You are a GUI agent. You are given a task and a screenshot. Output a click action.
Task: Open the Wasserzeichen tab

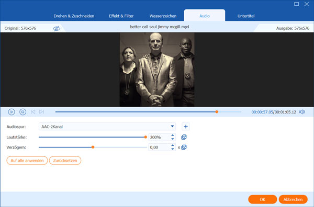[x=163, y=16]
